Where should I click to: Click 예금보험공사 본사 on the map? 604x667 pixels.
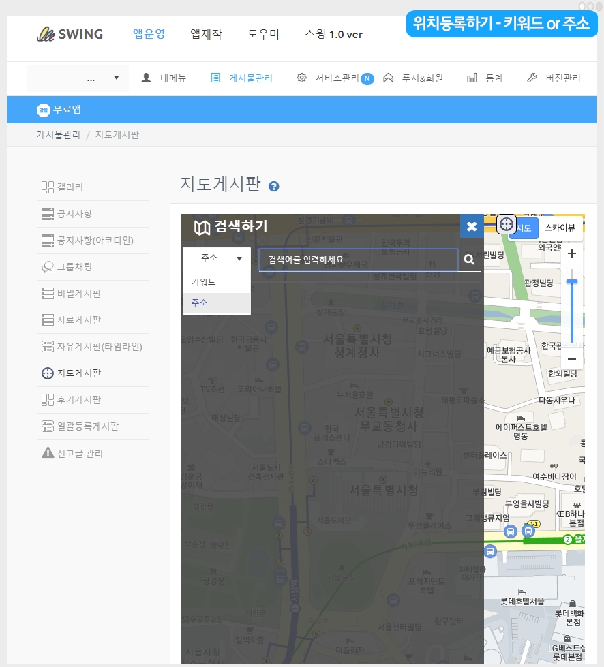[x=509, y=355]
